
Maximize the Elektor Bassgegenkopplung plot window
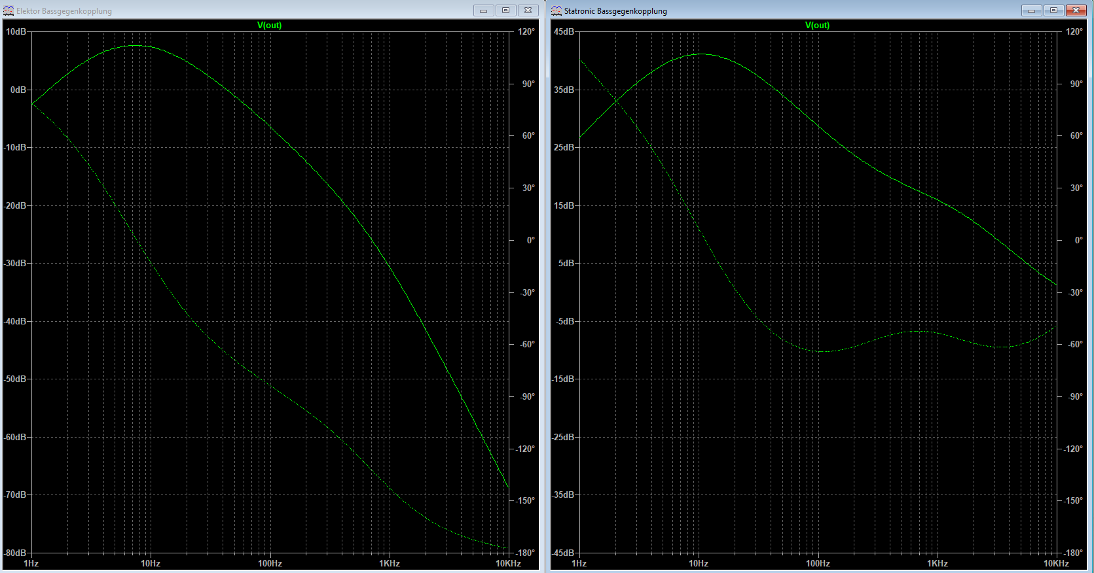(x=505, y=10)
